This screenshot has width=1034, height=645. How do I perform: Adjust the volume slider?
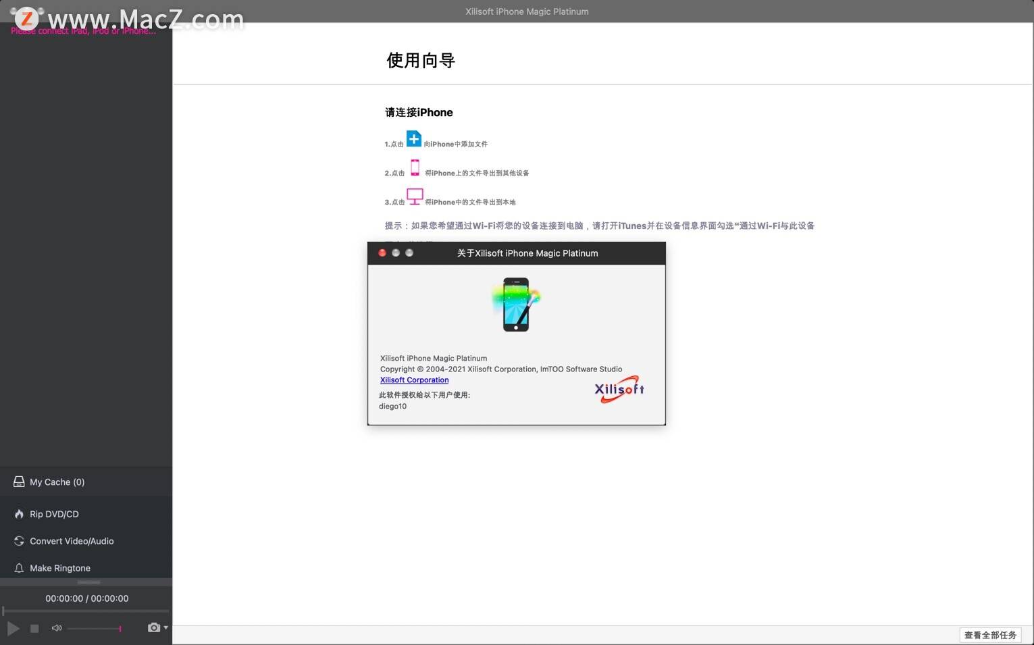click(95, 629)
